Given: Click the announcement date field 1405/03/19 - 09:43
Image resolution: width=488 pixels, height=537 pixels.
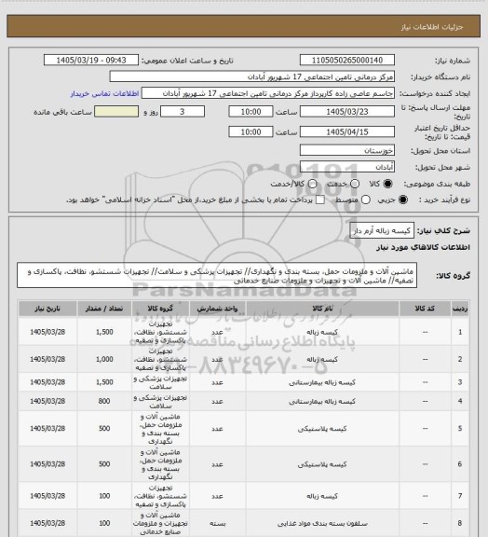Looking at the screenshot, I should 91,60.
